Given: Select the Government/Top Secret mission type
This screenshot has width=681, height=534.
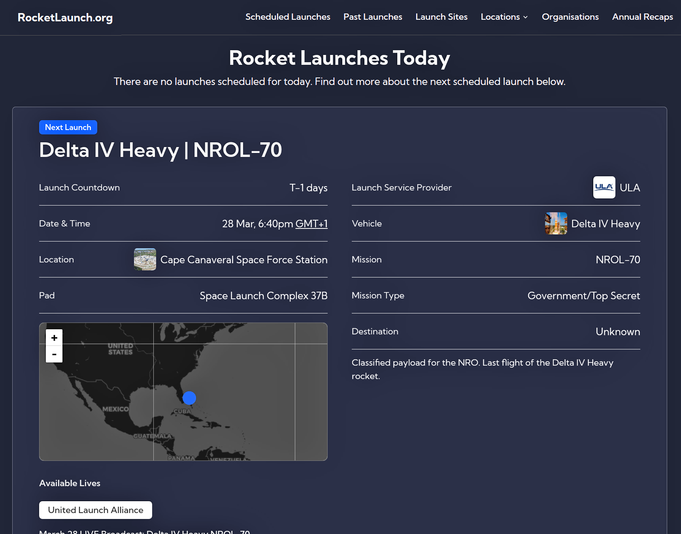Looking at the screenshot, I should pyautogui.click(x=584, y=296).
